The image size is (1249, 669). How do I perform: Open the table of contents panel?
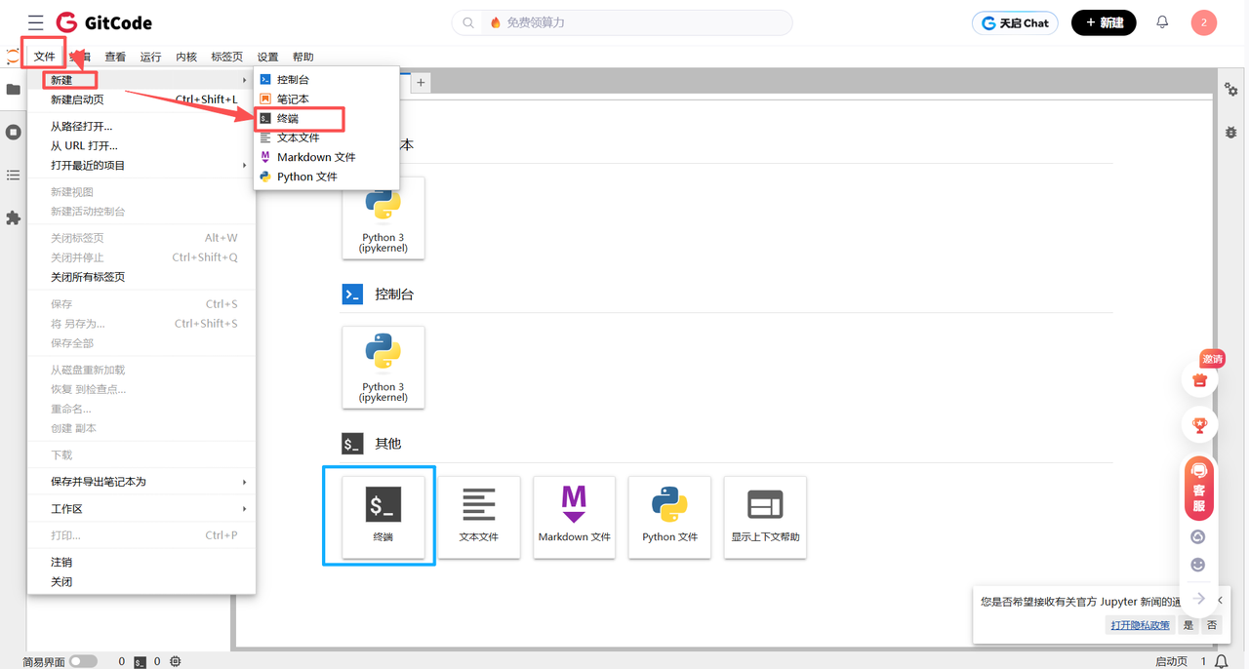pos(14,175)
